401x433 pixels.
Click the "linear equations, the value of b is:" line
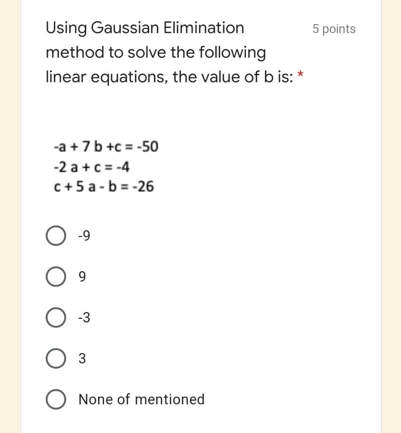168,77
